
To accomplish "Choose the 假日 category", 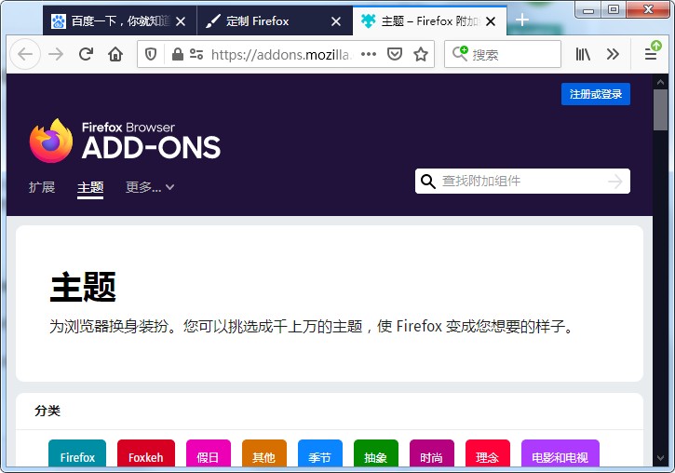I will click(x=209, y=454).
